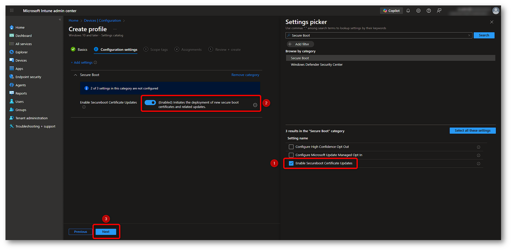Open the feedback icon in header

click(x=439, y=11)
